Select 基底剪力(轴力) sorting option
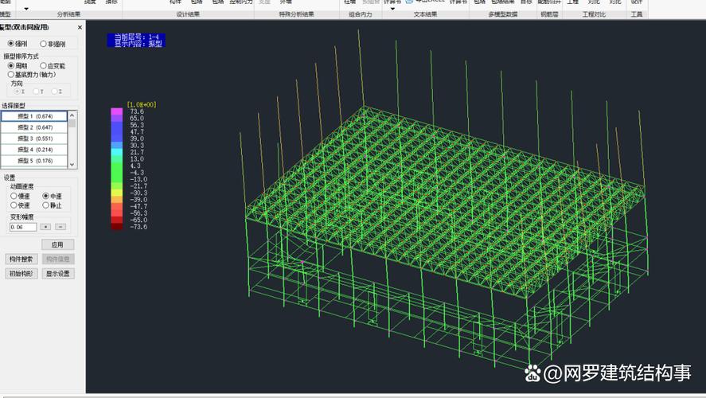 tap(11, 74)
